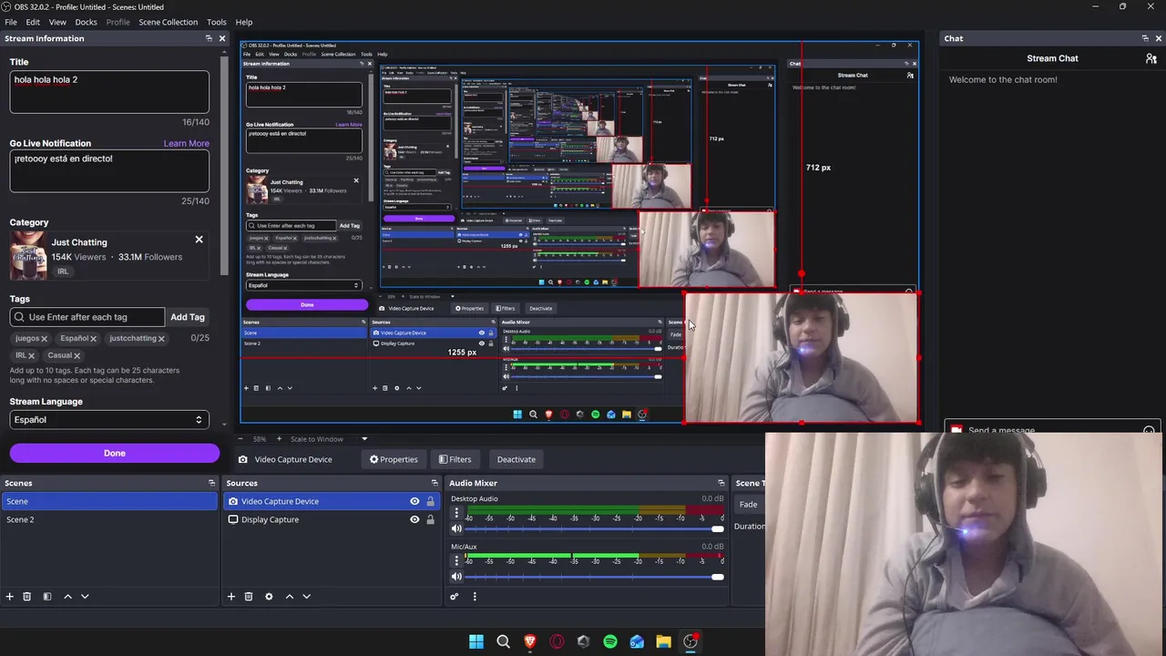Screen dimensions: 1166x656
Task: Click the Deactivate button
Action: [517, 459]
